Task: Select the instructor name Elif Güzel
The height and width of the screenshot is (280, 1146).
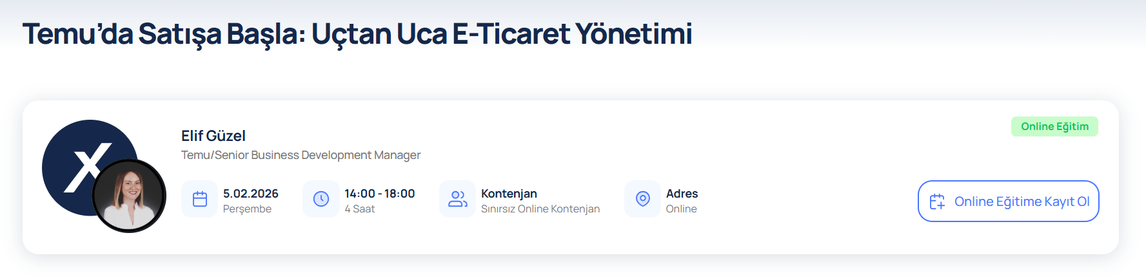Action: [x=213, y=136]
